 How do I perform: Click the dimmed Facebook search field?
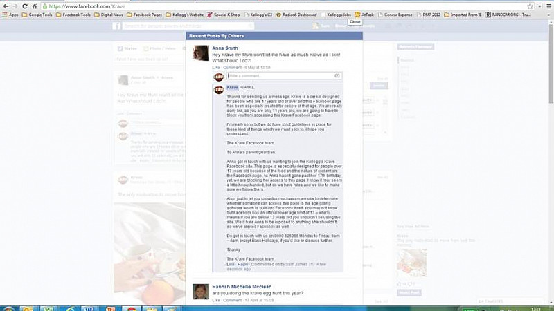coord(188,26)
